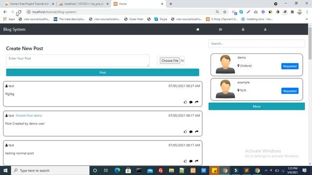Open Sublime Text from the taskbar
The height and width of the screenshot is (175, 312).
coord(247,171)
